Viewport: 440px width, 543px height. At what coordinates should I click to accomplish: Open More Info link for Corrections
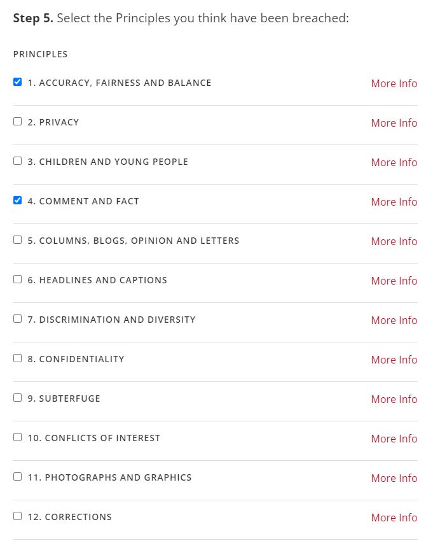(394, 518)
